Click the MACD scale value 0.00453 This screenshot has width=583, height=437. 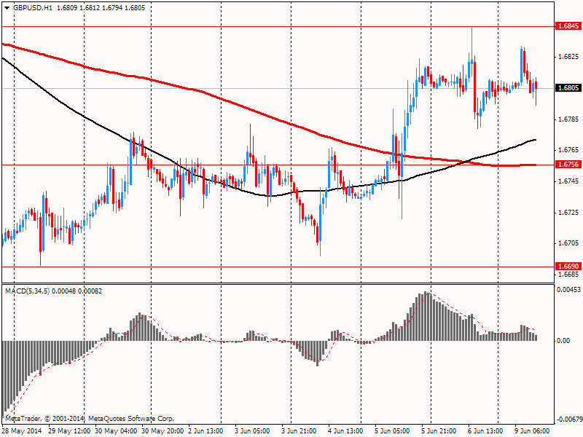point(568,290)
